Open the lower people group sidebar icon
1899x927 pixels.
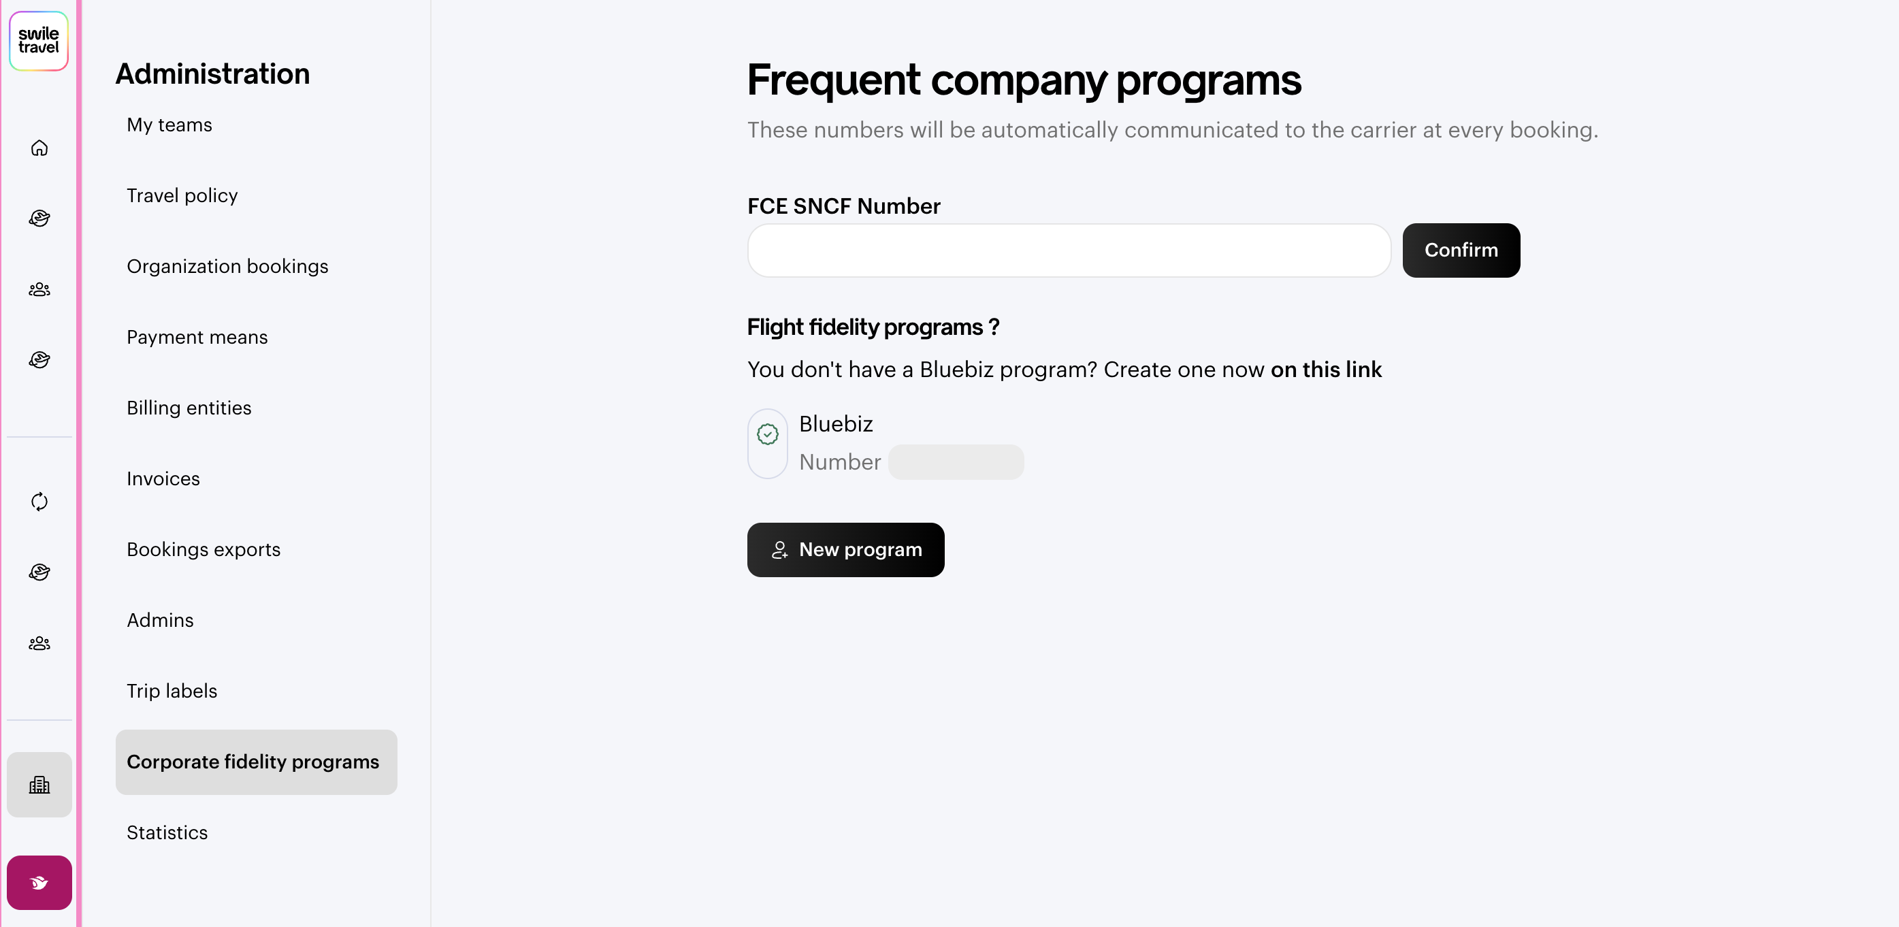coord(39,643)
